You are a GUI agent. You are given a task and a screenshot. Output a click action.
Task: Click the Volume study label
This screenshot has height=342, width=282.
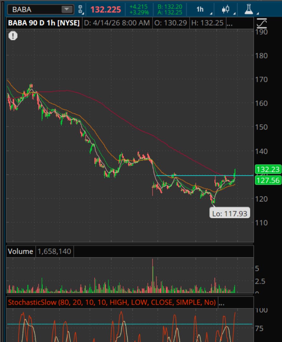pyautogui.click(x=21, y=252)
